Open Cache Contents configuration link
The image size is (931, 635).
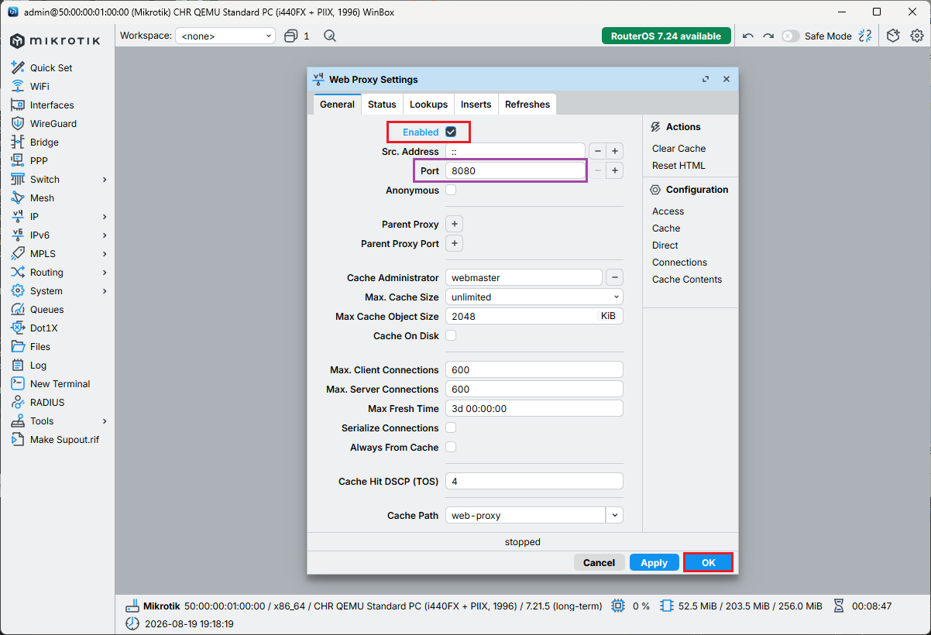pyautogui.click(x=687, y=279)
